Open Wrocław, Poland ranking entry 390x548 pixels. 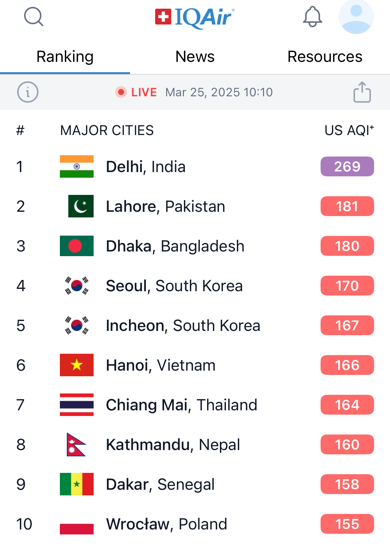pos(166,524)
